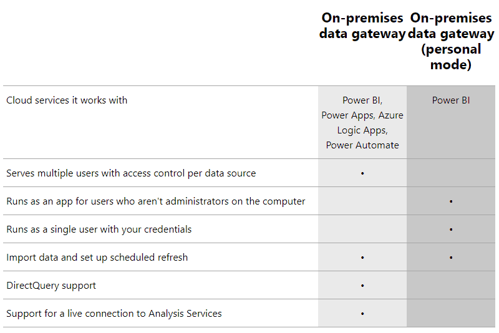
Task: Click the personal mode bullet for scheduled refresh
Action: tap(451, 258)
